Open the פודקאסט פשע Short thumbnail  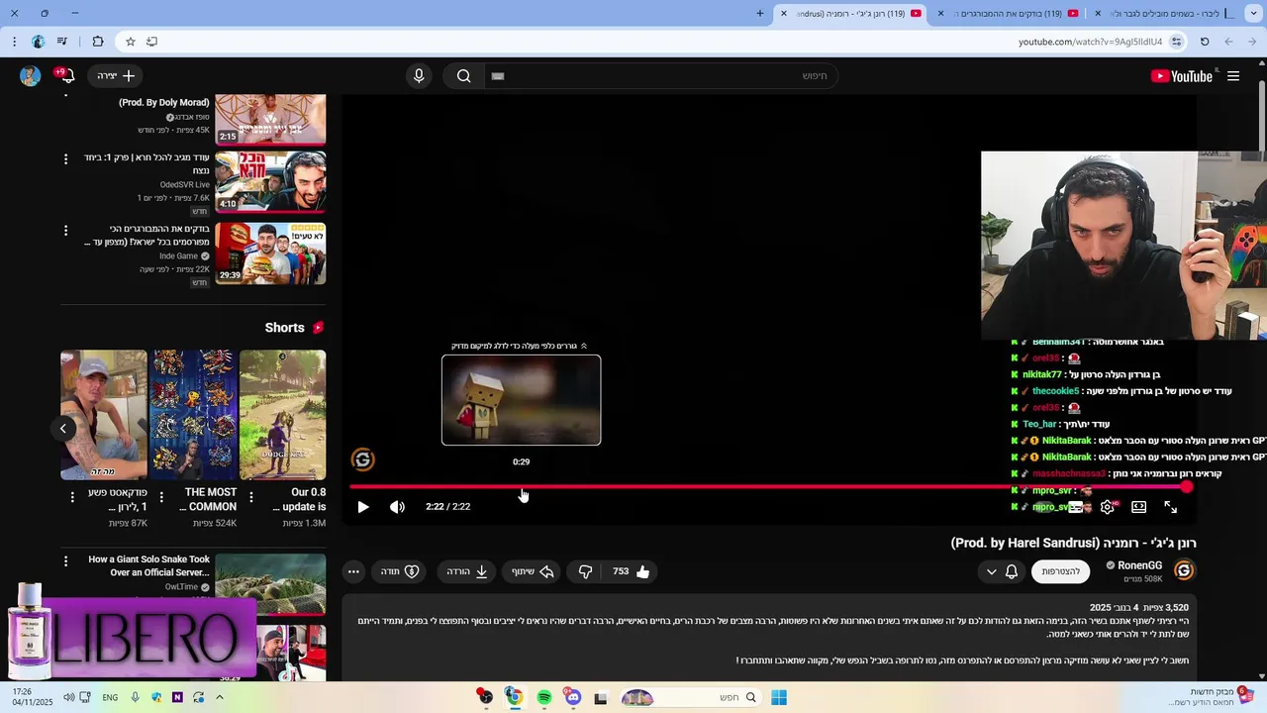pyautogui.click(x=104, y=415)
